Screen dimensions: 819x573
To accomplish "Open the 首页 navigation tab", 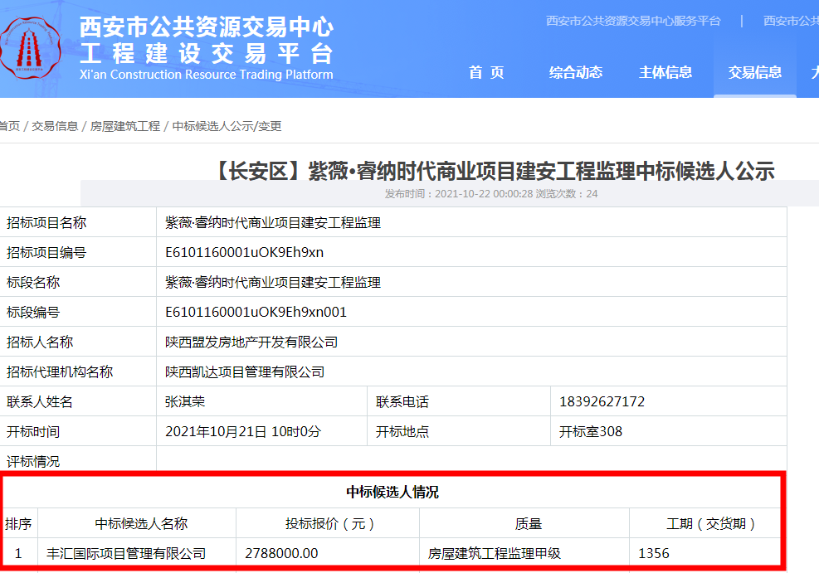I will (486, 72).
